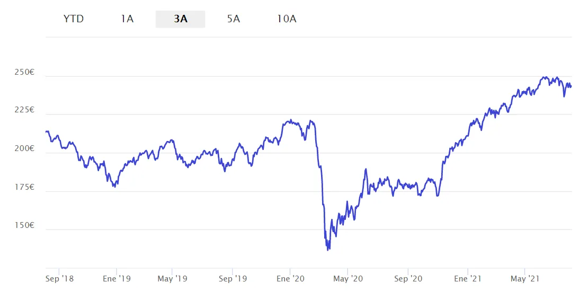The height and width of the screenshot is (300, 588).
Task: Click the 225€ price axis label
Action: 24,110
